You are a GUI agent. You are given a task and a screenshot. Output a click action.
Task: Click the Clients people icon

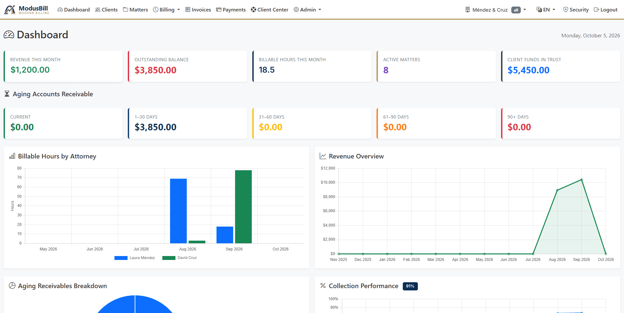[x=98, y=10]
